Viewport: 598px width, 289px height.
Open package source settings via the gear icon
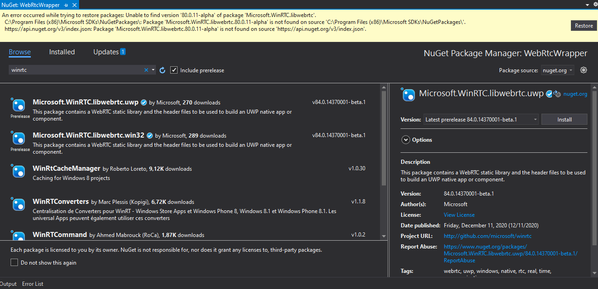coord(583,70)
